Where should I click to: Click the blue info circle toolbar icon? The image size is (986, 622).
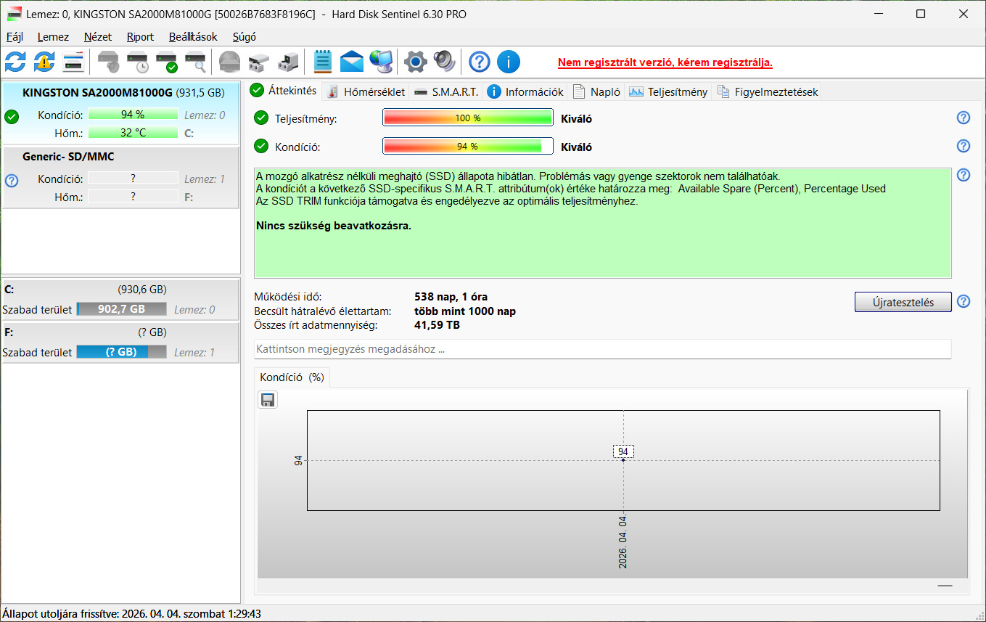[509, 62]
